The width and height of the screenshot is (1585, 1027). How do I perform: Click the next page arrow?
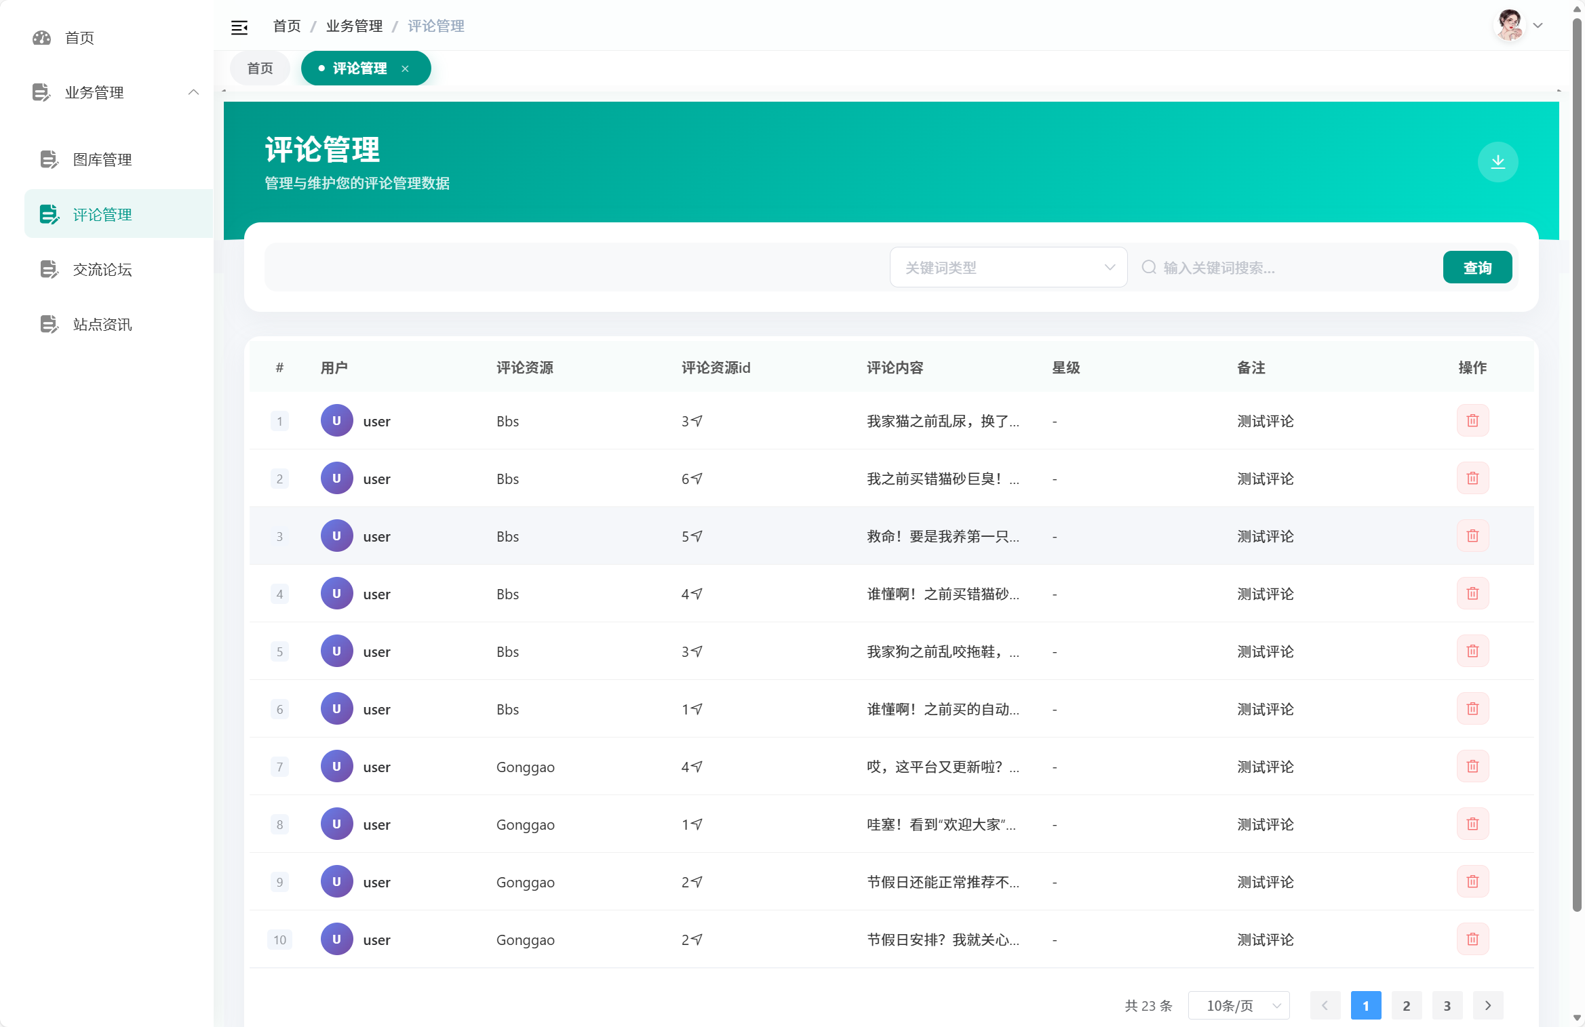[1488, 1005]
